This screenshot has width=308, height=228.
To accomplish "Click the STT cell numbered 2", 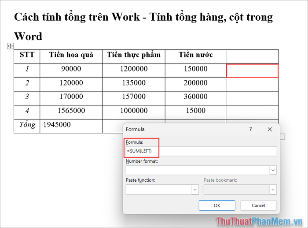I will 27,85.
